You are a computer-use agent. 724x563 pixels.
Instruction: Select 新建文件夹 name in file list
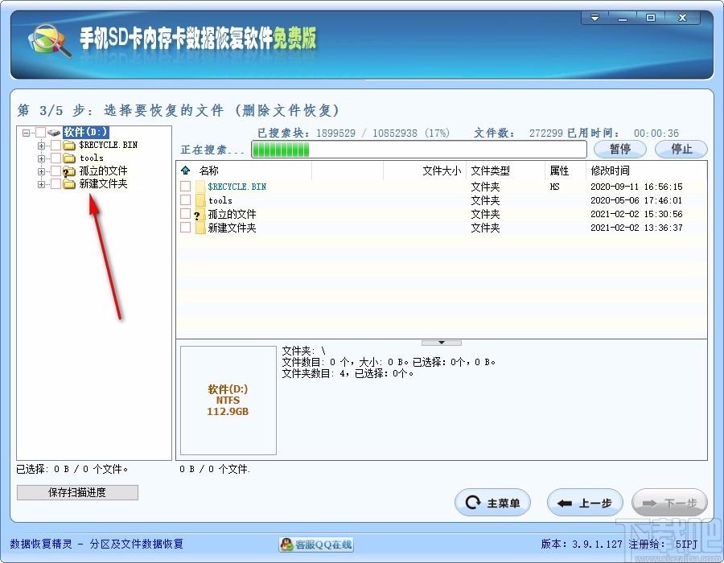pyautogui.click(x=232, y=228)
